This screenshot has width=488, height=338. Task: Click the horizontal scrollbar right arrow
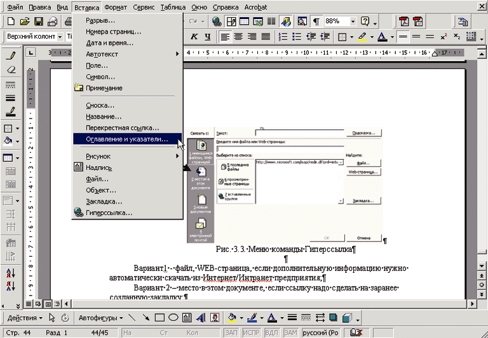coord(473,304)
